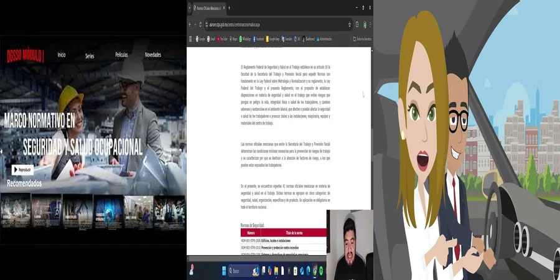The image size is (560, 280).
Task: Open Task View on the taskbar
Action: tap(263, 271)
